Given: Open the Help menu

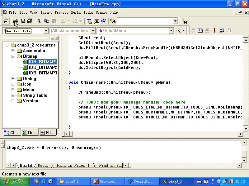Looking at the screenshot, I should pyautogui.click(x=114, y=13).
